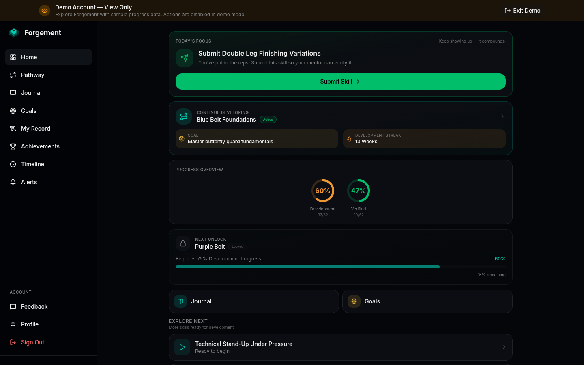584x365 pixels.
Task: Click the 15% remaining text
Action: tap(492, 275)
